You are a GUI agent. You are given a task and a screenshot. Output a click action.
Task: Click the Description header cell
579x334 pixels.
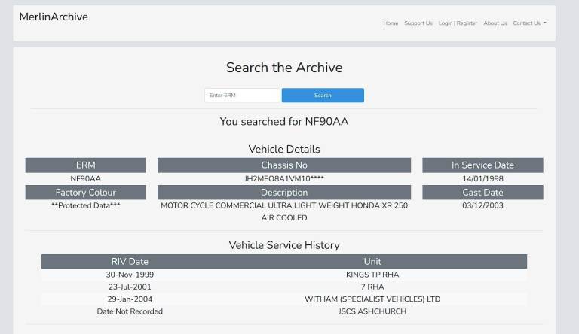coord(284,193)
